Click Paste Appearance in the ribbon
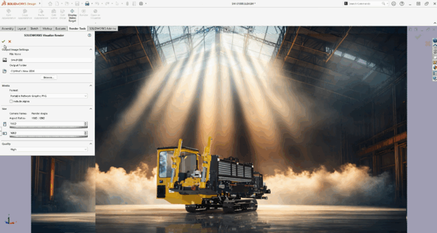The image size is (437, 233). [41, 14]
